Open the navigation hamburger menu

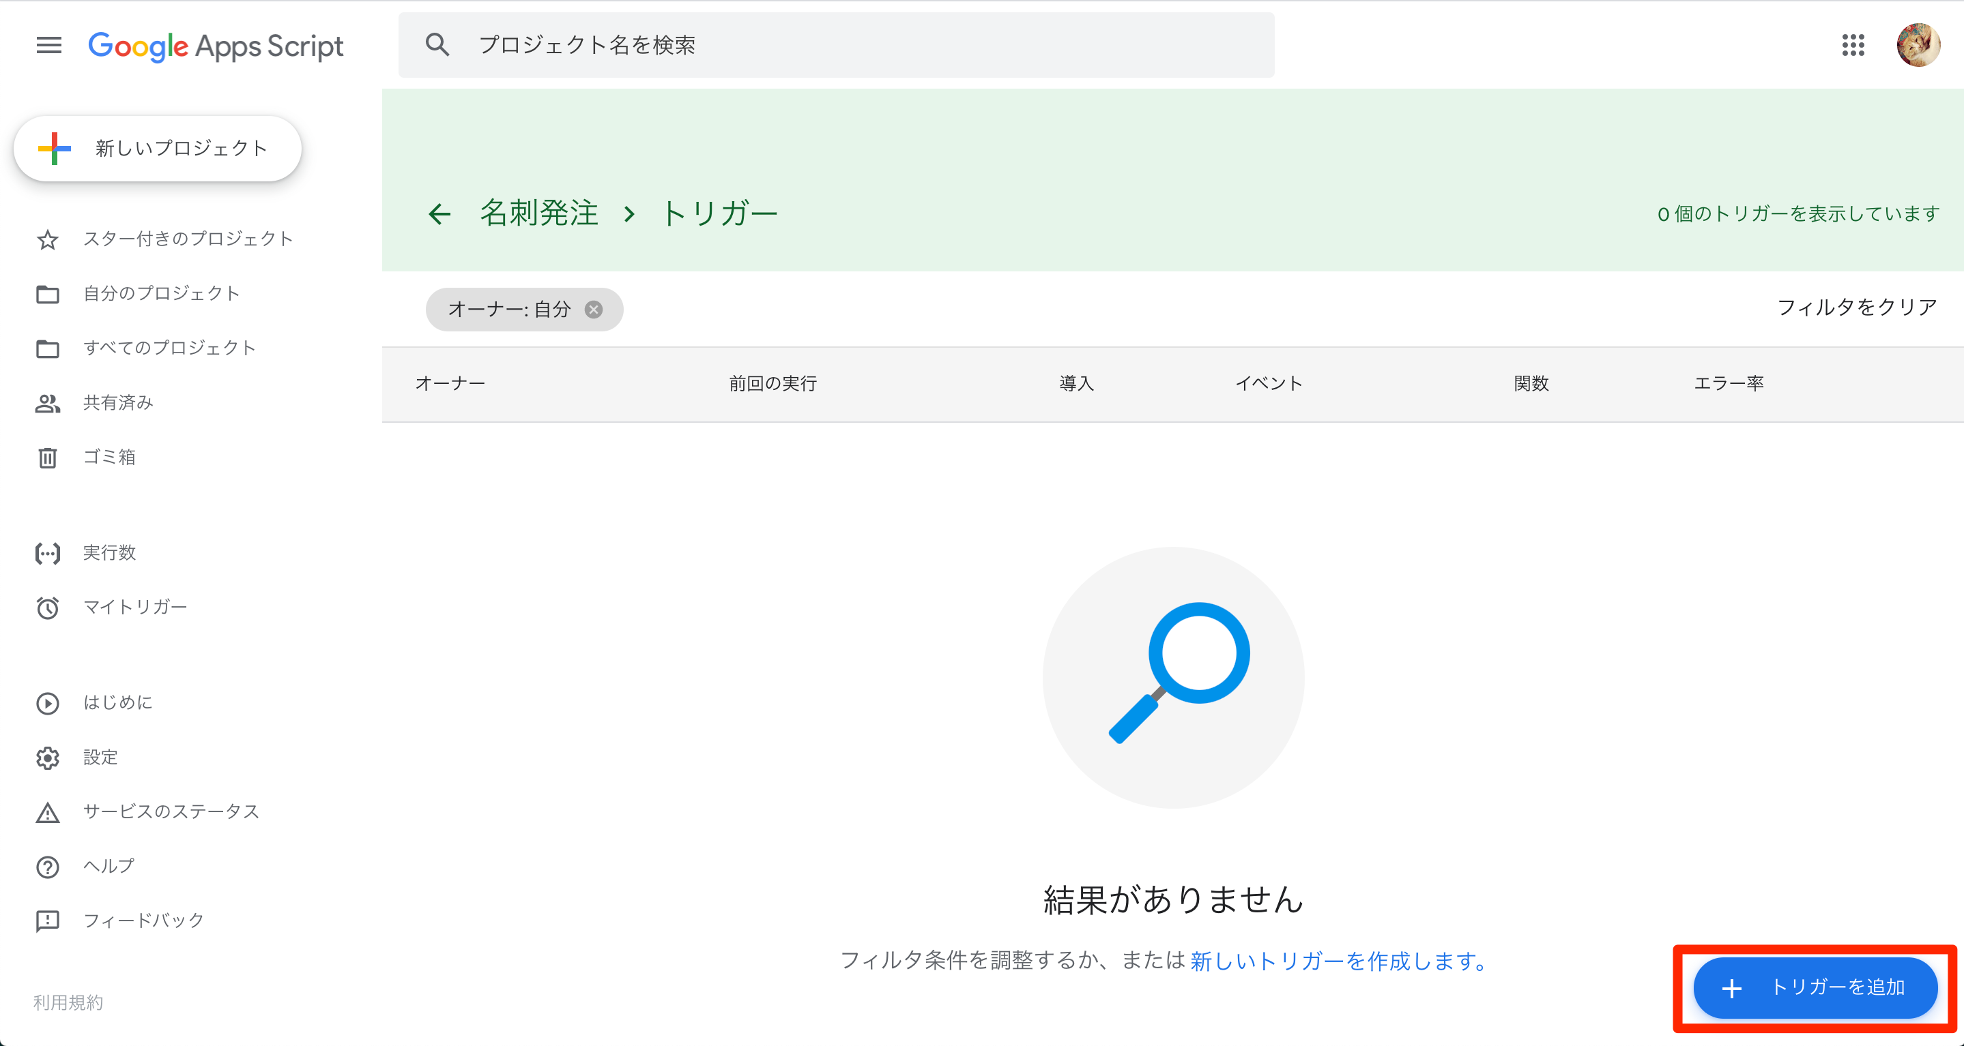click(x=48, y=46)
